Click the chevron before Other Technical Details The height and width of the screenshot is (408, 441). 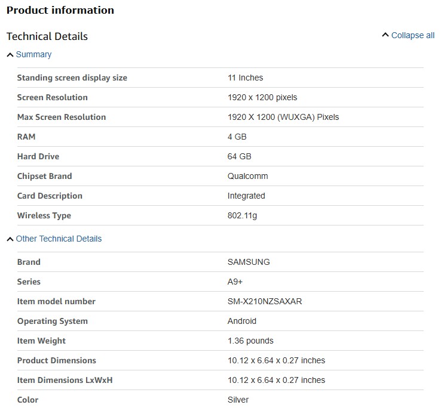pyautogui.click(x=10, y=239)
